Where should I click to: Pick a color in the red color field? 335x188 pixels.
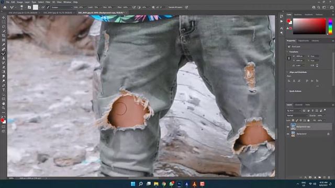[309, 26]
